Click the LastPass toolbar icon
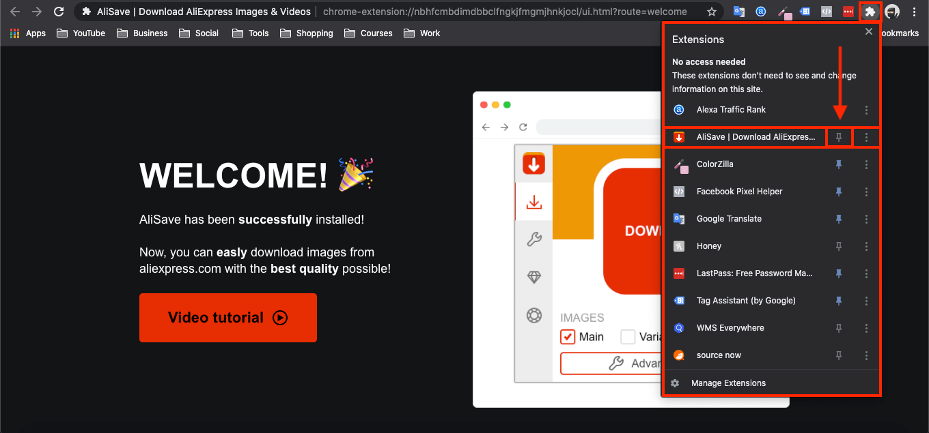 [x=848, y=12]
